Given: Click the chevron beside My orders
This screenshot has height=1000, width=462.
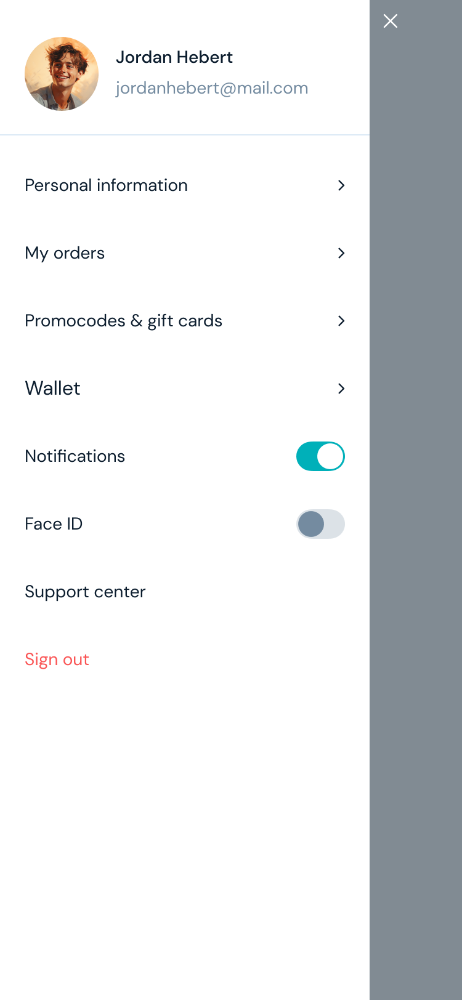Looking at the screenshot, I should tap(341, 253).
